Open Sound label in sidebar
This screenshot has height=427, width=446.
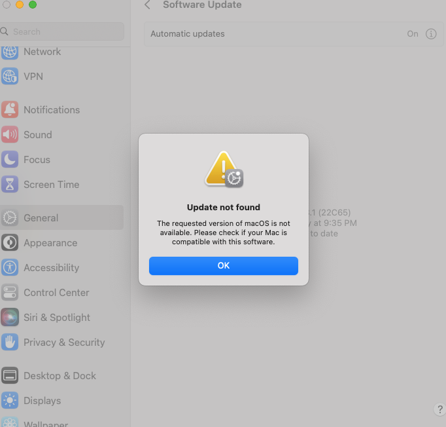point(38,135)
